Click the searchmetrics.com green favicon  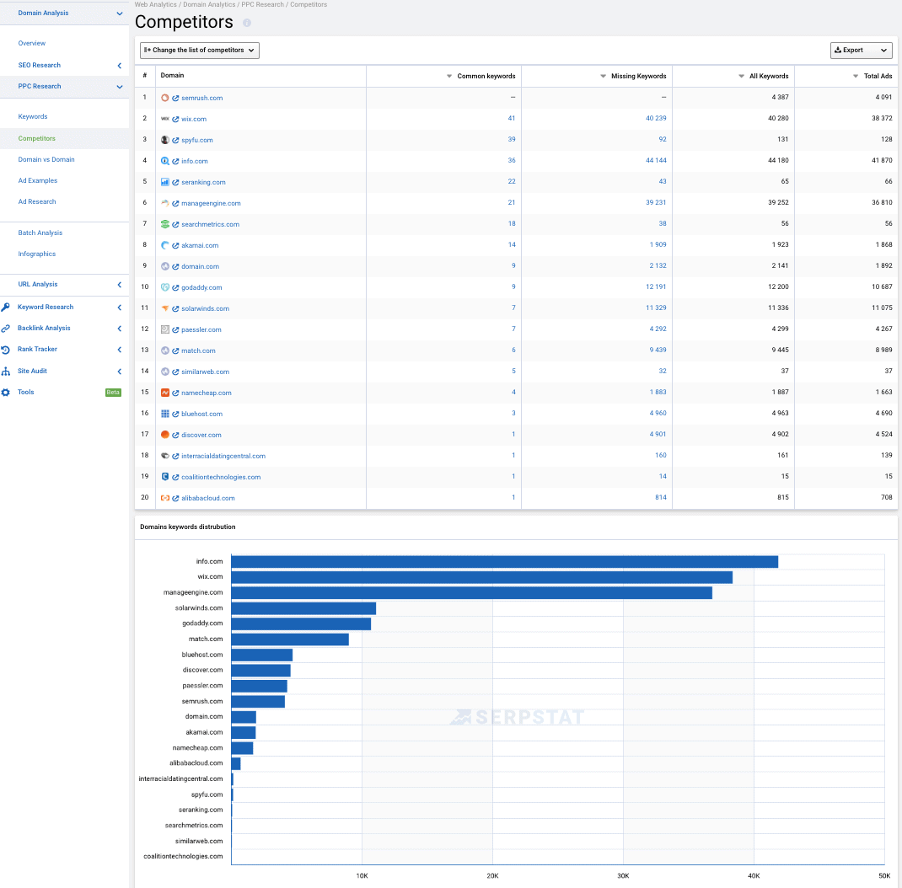(165, 224)
